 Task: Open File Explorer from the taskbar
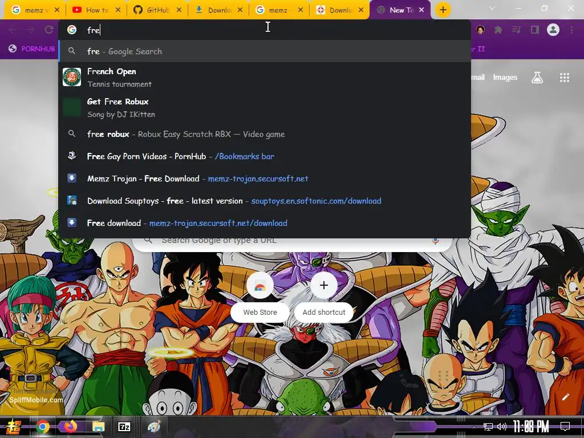pyautogui.click(x=98, y=427)
